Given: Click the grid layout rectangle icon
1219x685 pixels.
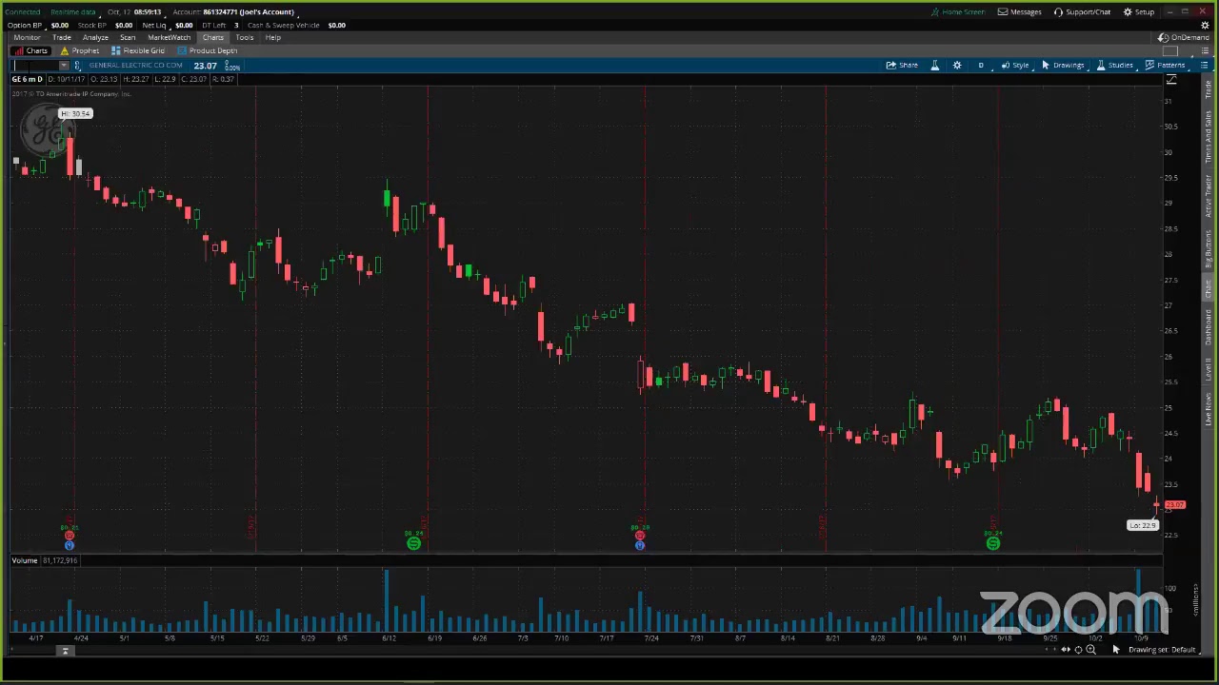Looking at the screenshot, I should pyautogui.click(x=1170, y=50).
